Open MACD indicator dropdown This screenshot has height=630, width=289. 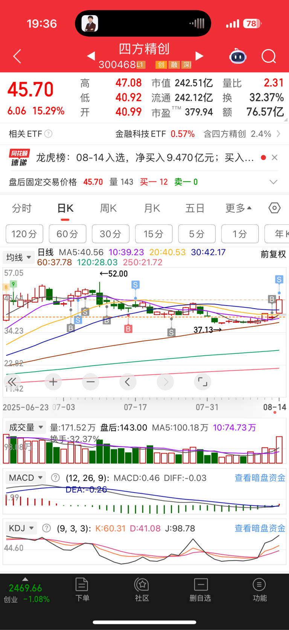tap(26, 478)
